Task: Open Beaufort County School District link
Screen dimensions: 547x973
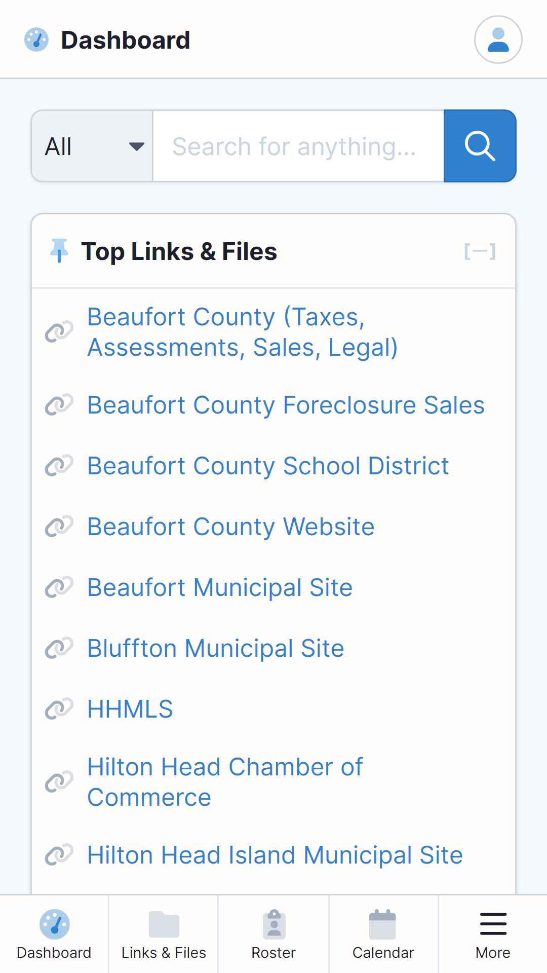Action: tap(268, 466)
